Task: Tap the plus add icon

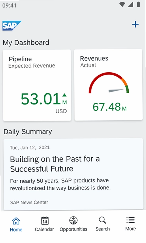Action: tap(135, 24)
